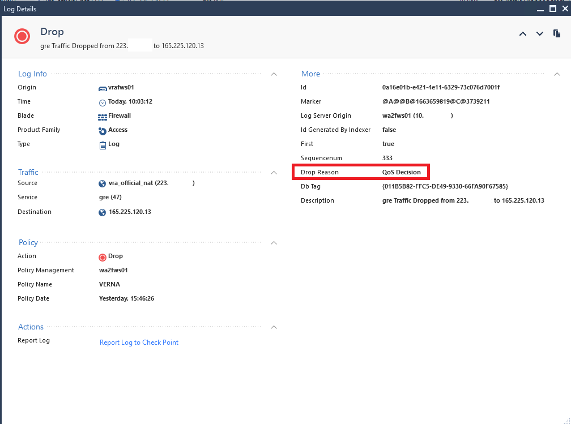The width and height of the screenshot is (571, 424).
Task: Click the destination globe icon
Action: click(103, 213)
